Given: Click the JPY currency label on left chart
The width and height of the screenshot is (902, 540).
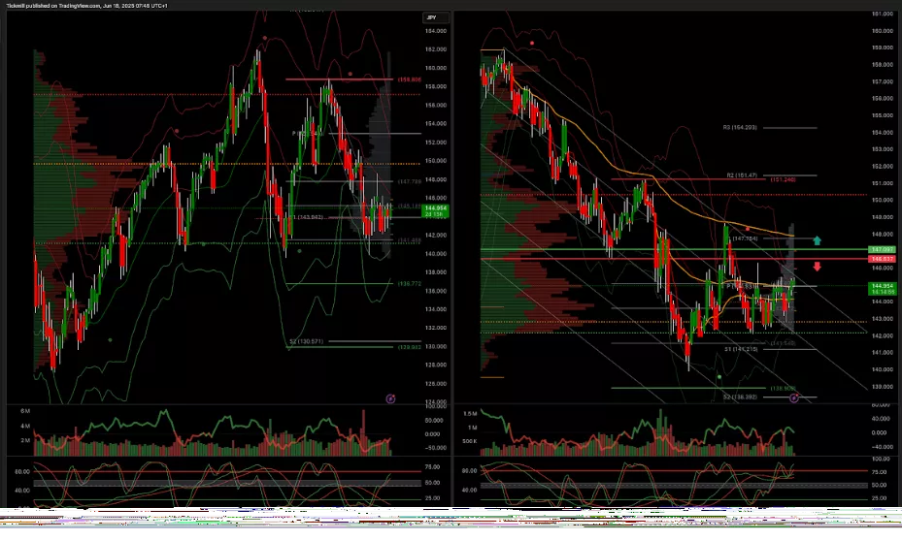Looking at the screenshot, I should pos(432,18).
